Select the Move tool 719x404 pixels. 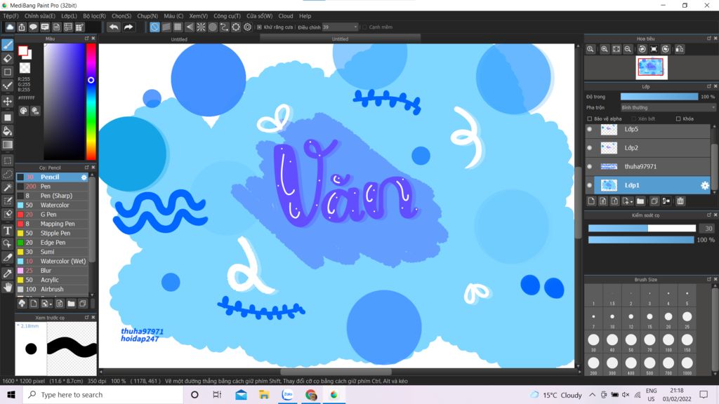coord(7,101)
